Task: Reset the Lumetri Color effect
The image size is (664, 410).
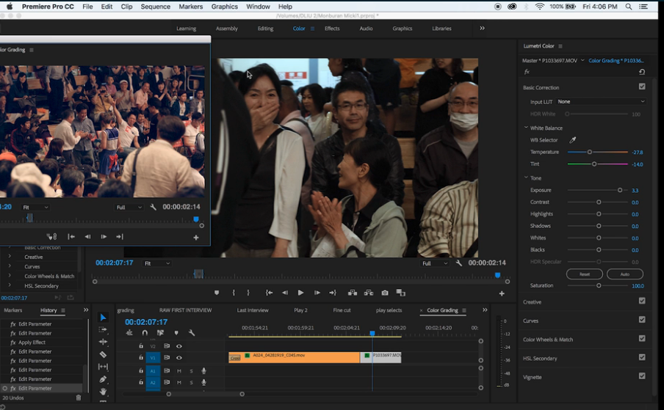Action: point(642,72)
